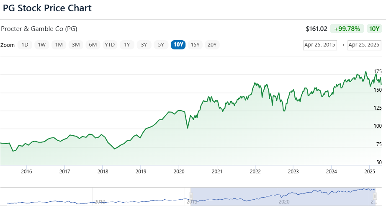Click the 50 y-axis label

pyautogui.click(x=379, y=162)
